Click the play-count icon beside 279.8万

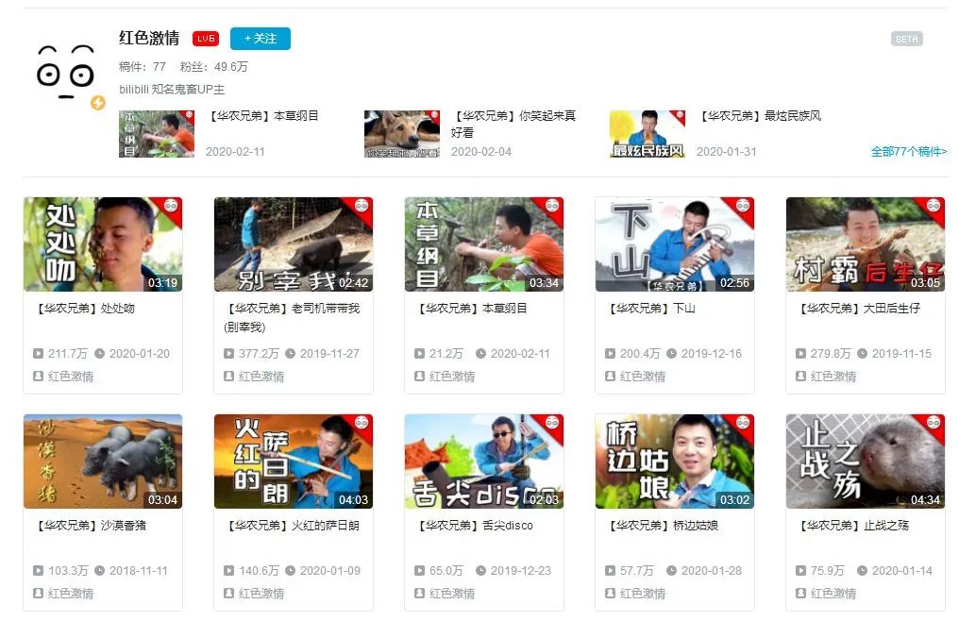tap(800, 354)
